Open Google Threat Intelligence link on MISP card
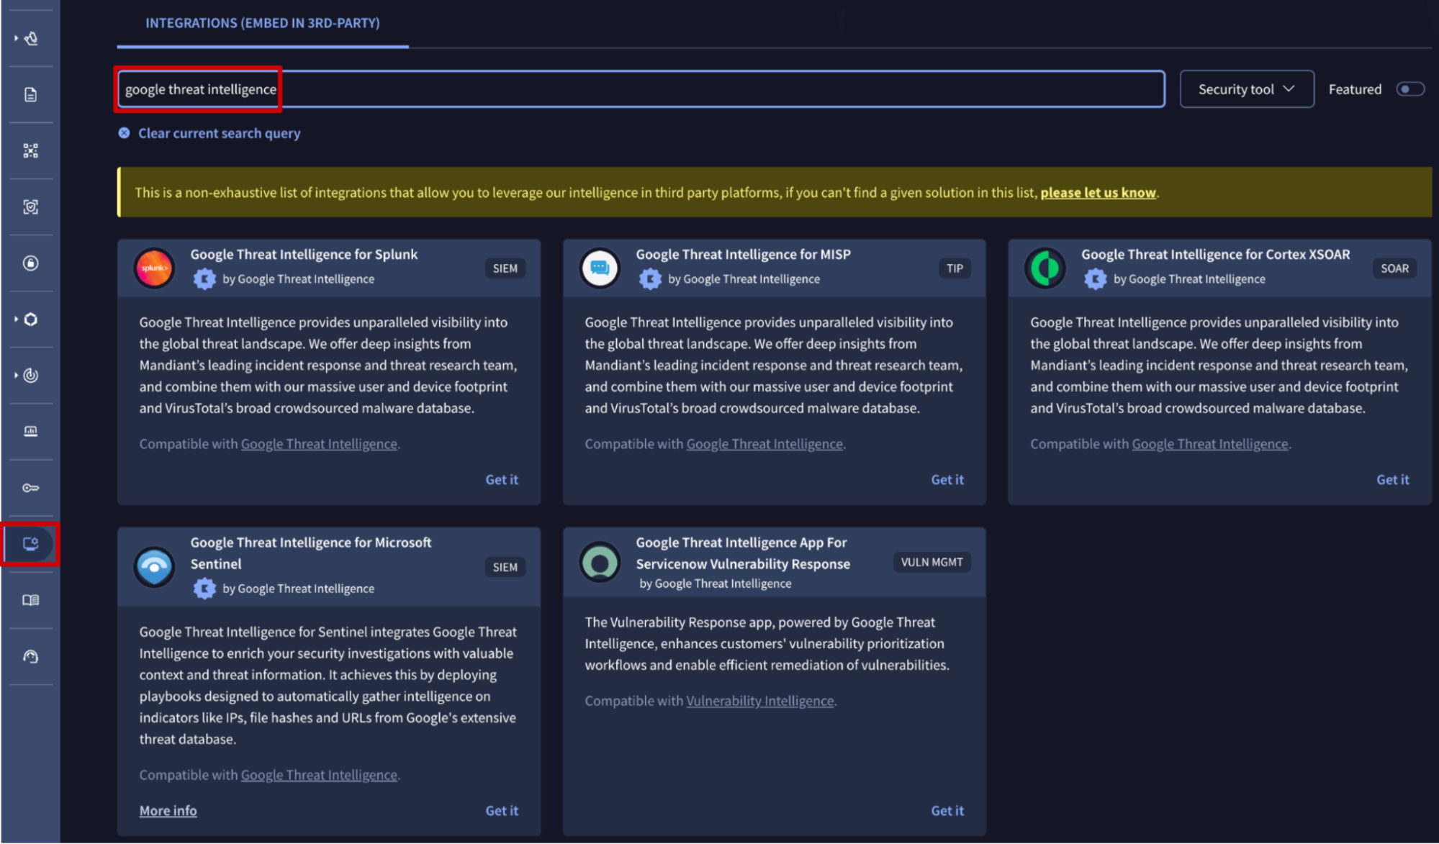1439x844 pixels. [x=764, y=444]
